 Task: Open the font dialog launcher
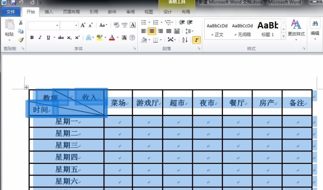click(134, 49)
